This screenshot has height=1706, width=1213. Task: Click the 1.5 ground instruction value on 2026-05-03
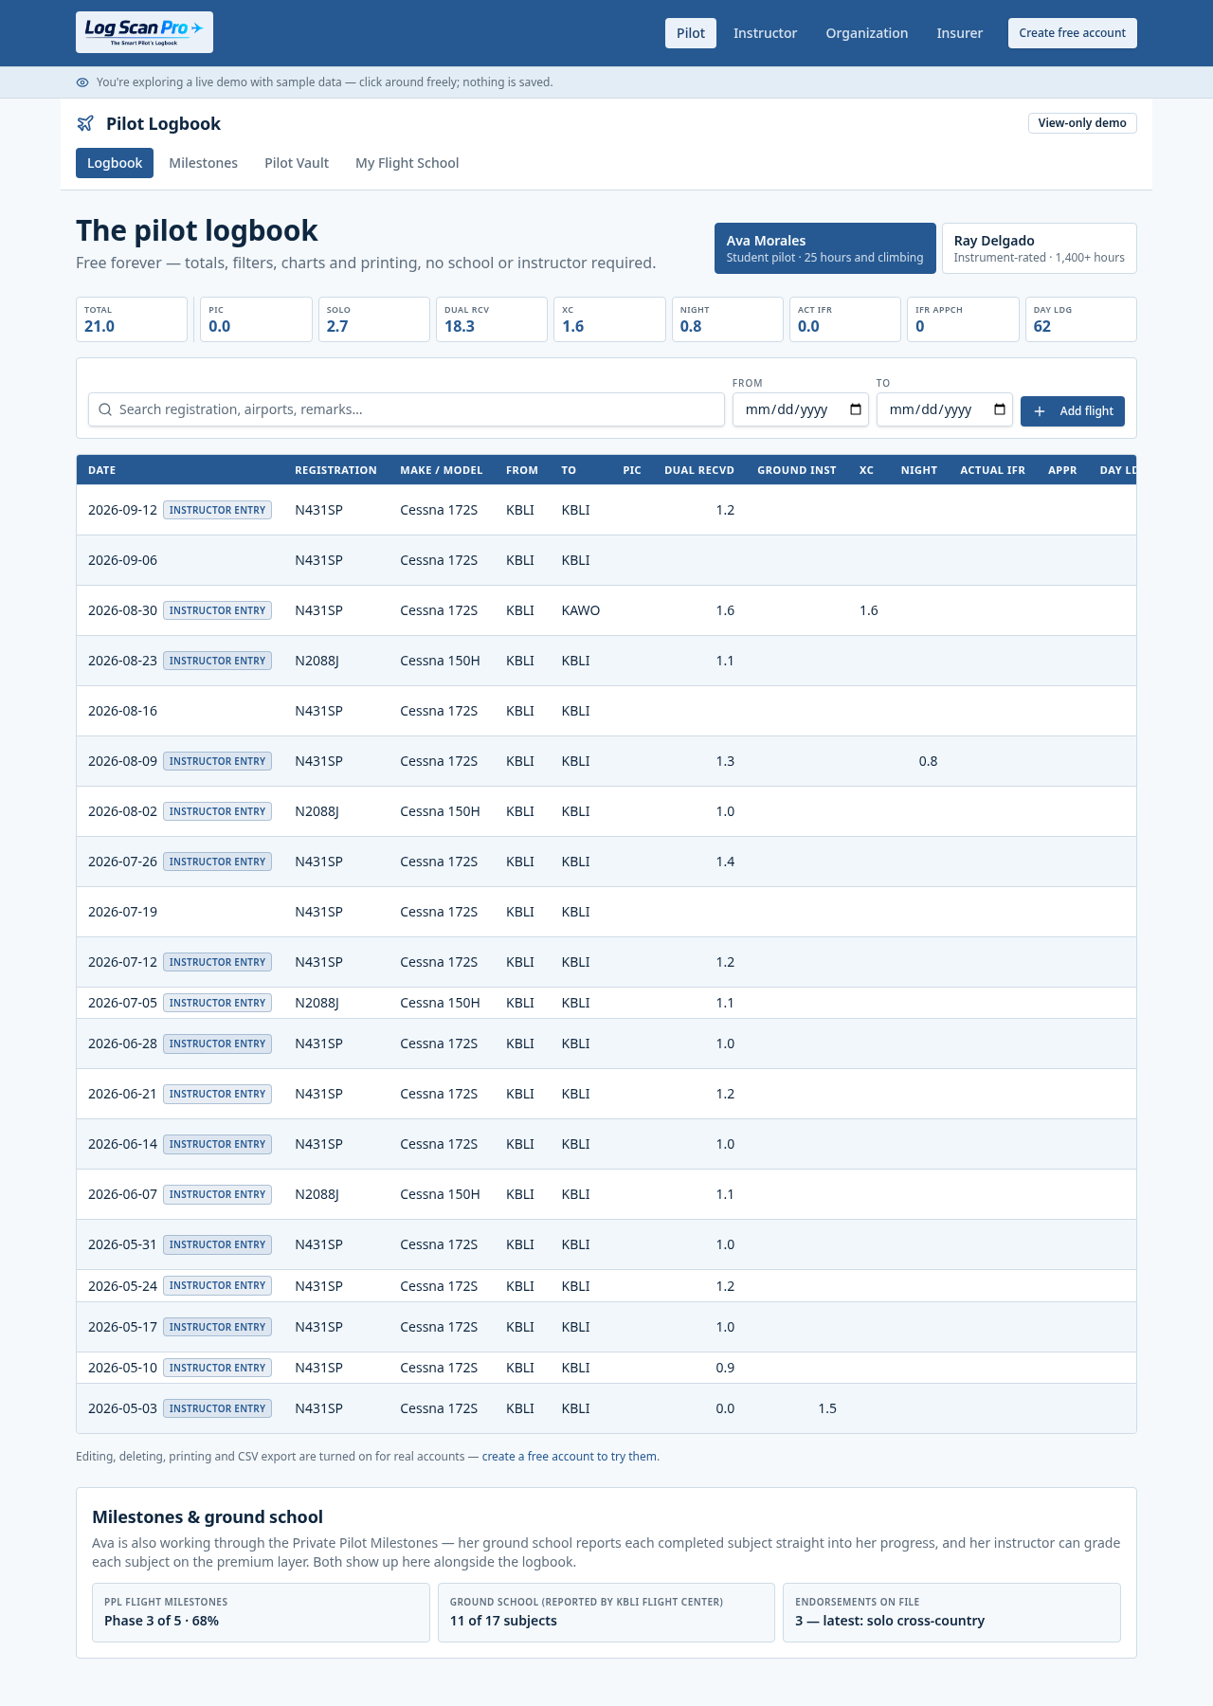point(827,1408)
